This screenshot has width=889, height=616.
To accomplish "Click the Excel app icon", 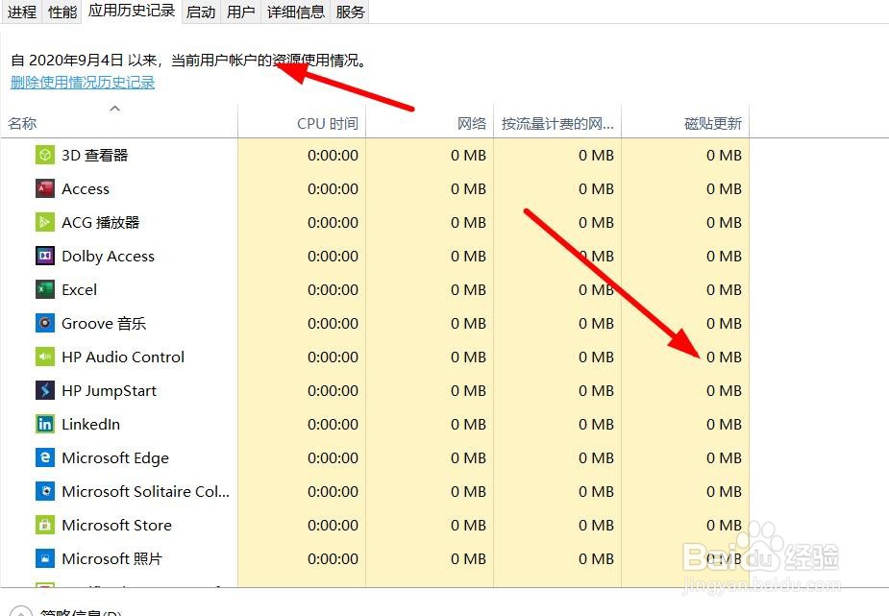I will coord(45,289).
